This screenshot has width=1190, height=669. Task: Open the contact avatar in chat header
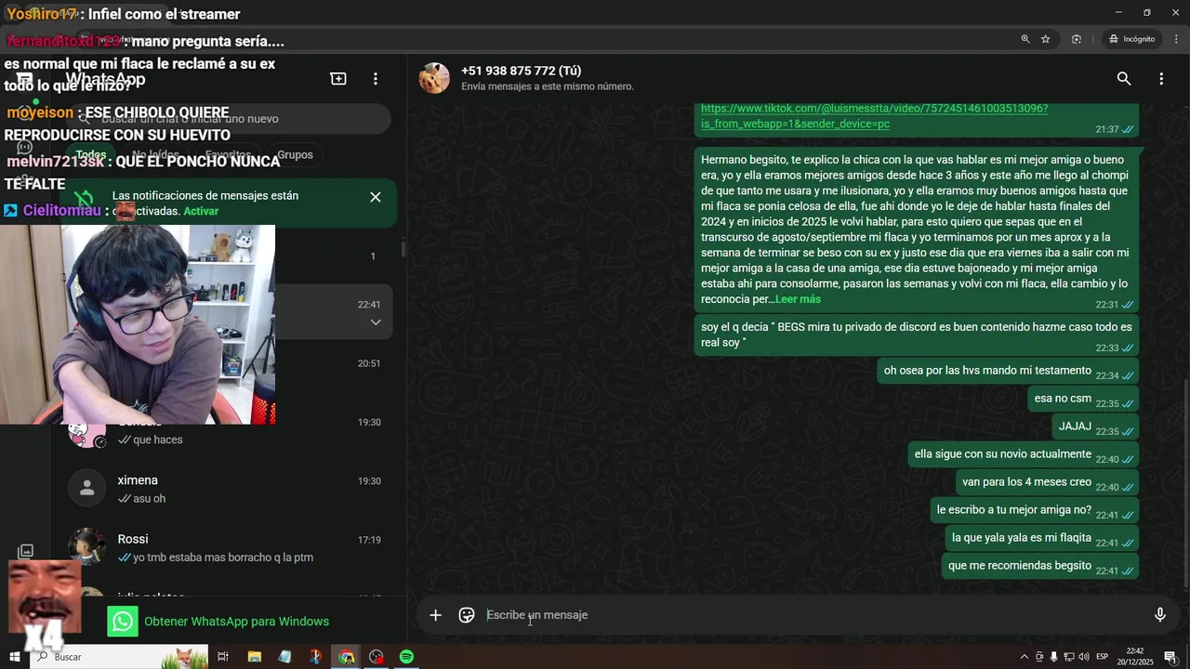click(434, 79)
